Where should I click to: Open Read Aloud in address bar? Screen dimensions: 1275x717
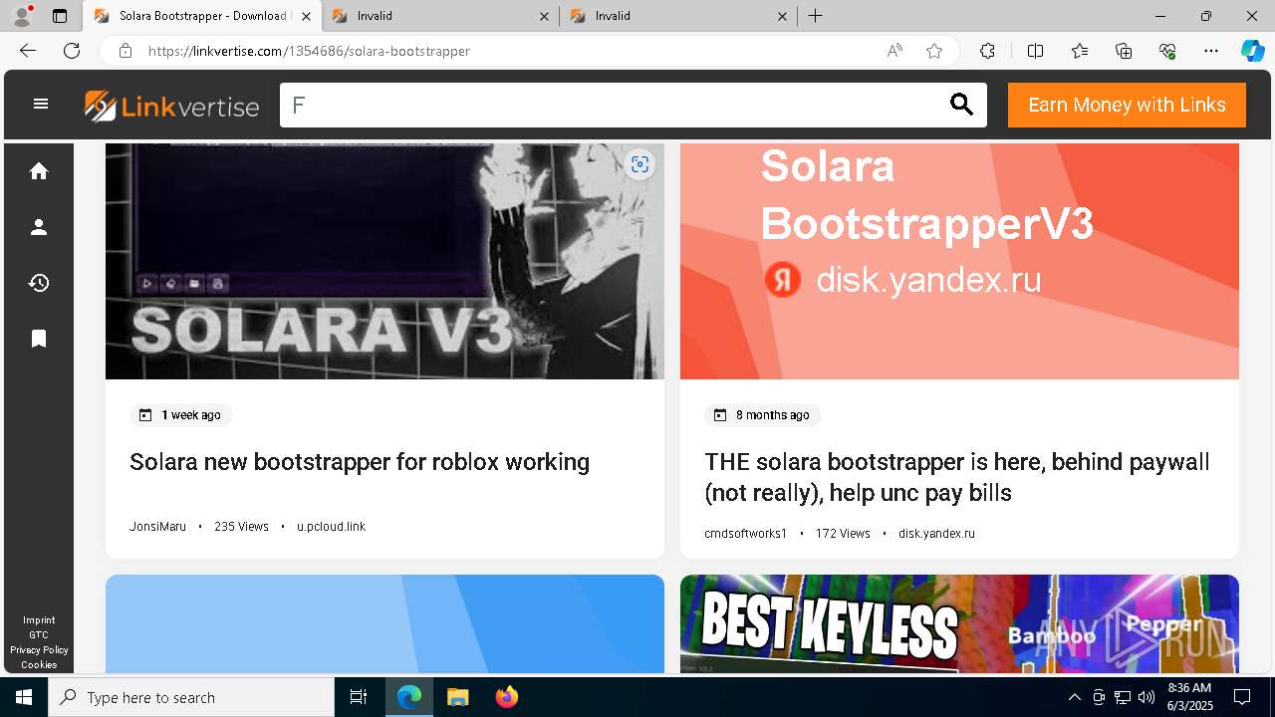894,51
